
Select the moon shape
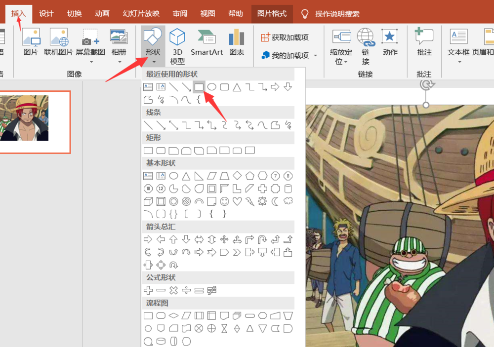coord(276,201)
